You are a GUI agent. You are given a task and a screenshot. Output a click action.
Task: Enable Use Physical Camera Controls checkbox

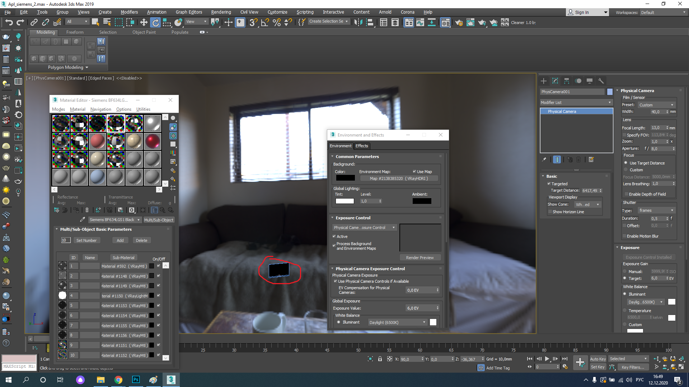pos(336,281)
